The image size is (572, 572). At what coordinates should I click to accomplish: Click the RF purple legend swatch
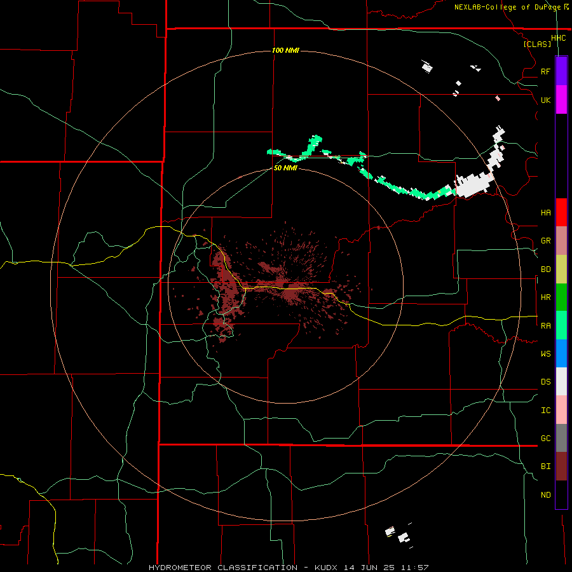(561, 71)
